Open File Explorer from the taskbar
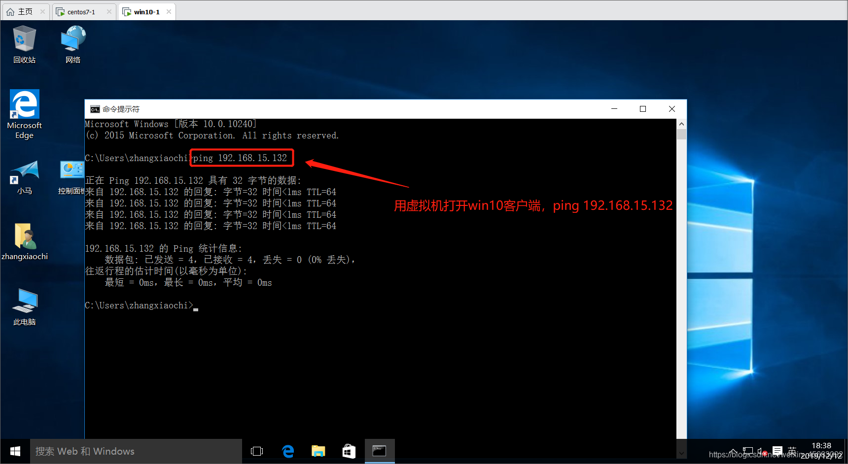Image resolution: width=848 pixels, height=464 pixels. coord(318,451)
